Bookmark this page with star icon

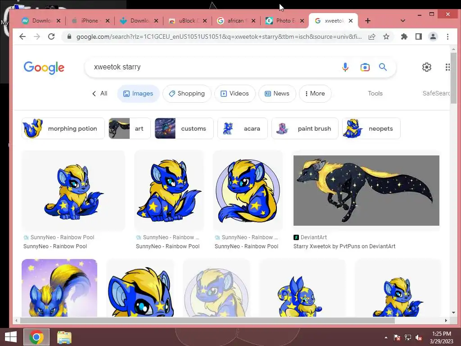(x=386, y=36)
